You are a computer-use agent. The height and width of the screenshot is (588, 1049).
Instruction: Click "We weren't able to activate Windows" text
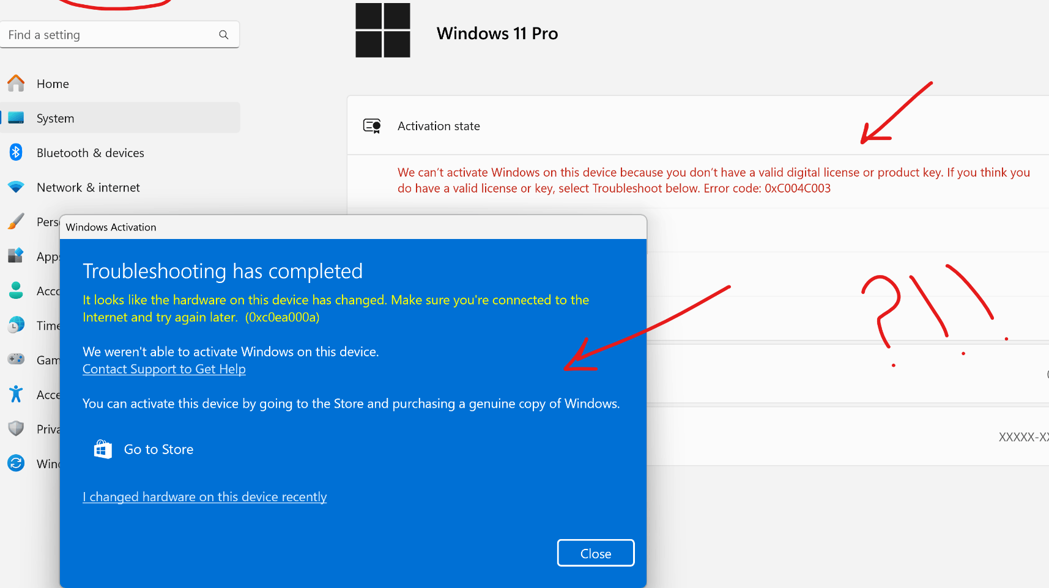pyautogui.click(x=231, y=352)
